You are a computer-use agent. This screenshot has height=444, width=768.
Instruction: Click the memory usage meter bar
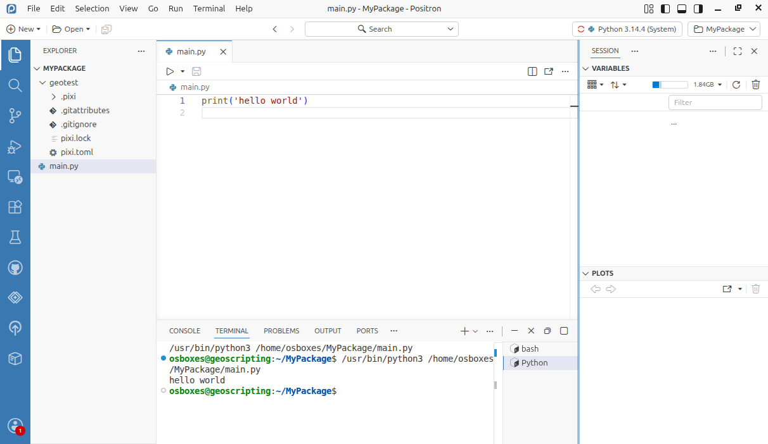click(670, 85)
